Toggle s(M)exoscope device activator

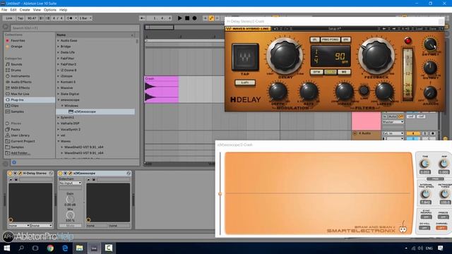[x=60, y=174]
